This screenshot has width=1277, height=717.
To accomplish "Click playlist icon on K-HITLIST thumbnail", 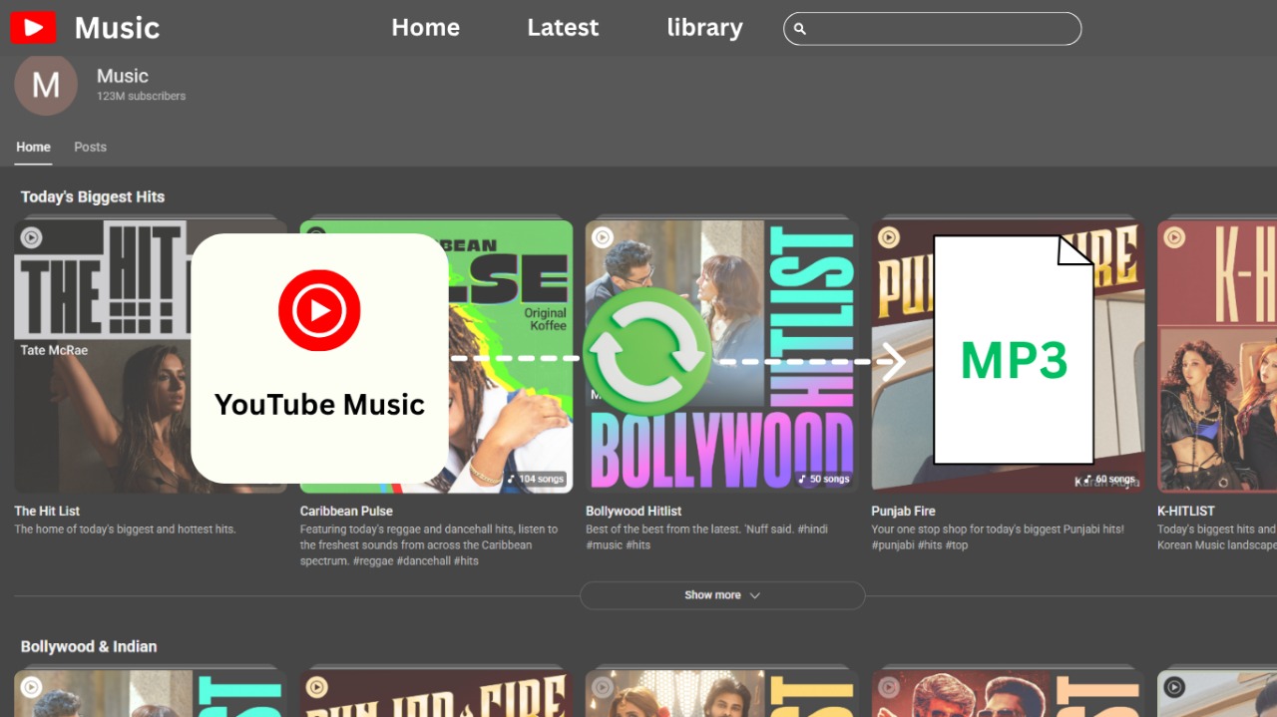I will [x=1174, y=237].
